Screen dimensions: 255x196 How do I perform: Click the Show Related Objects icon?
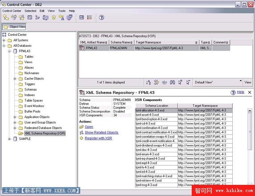82,132
